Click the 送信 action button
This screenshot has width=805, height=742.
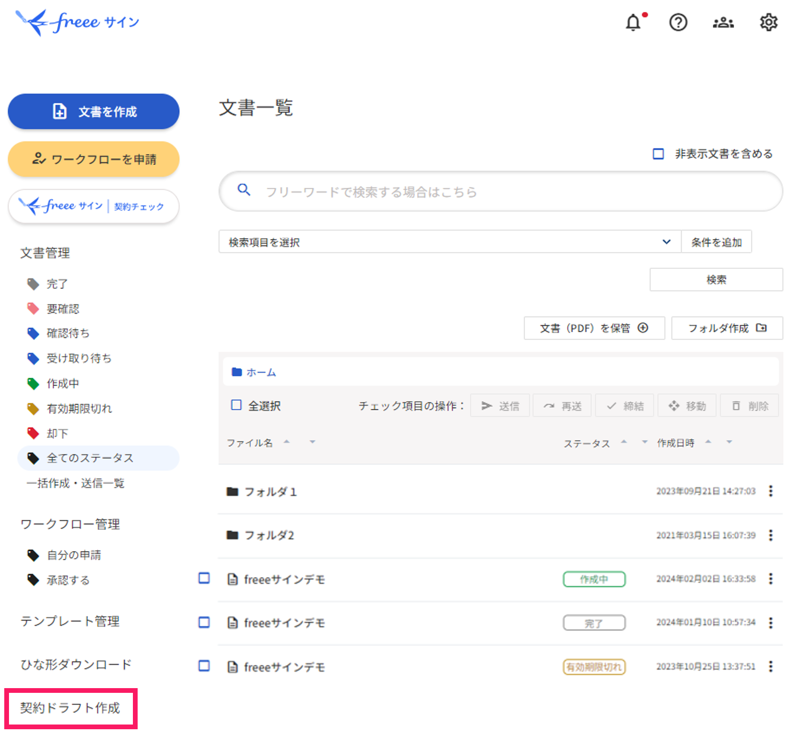click(x=500, y=406)
